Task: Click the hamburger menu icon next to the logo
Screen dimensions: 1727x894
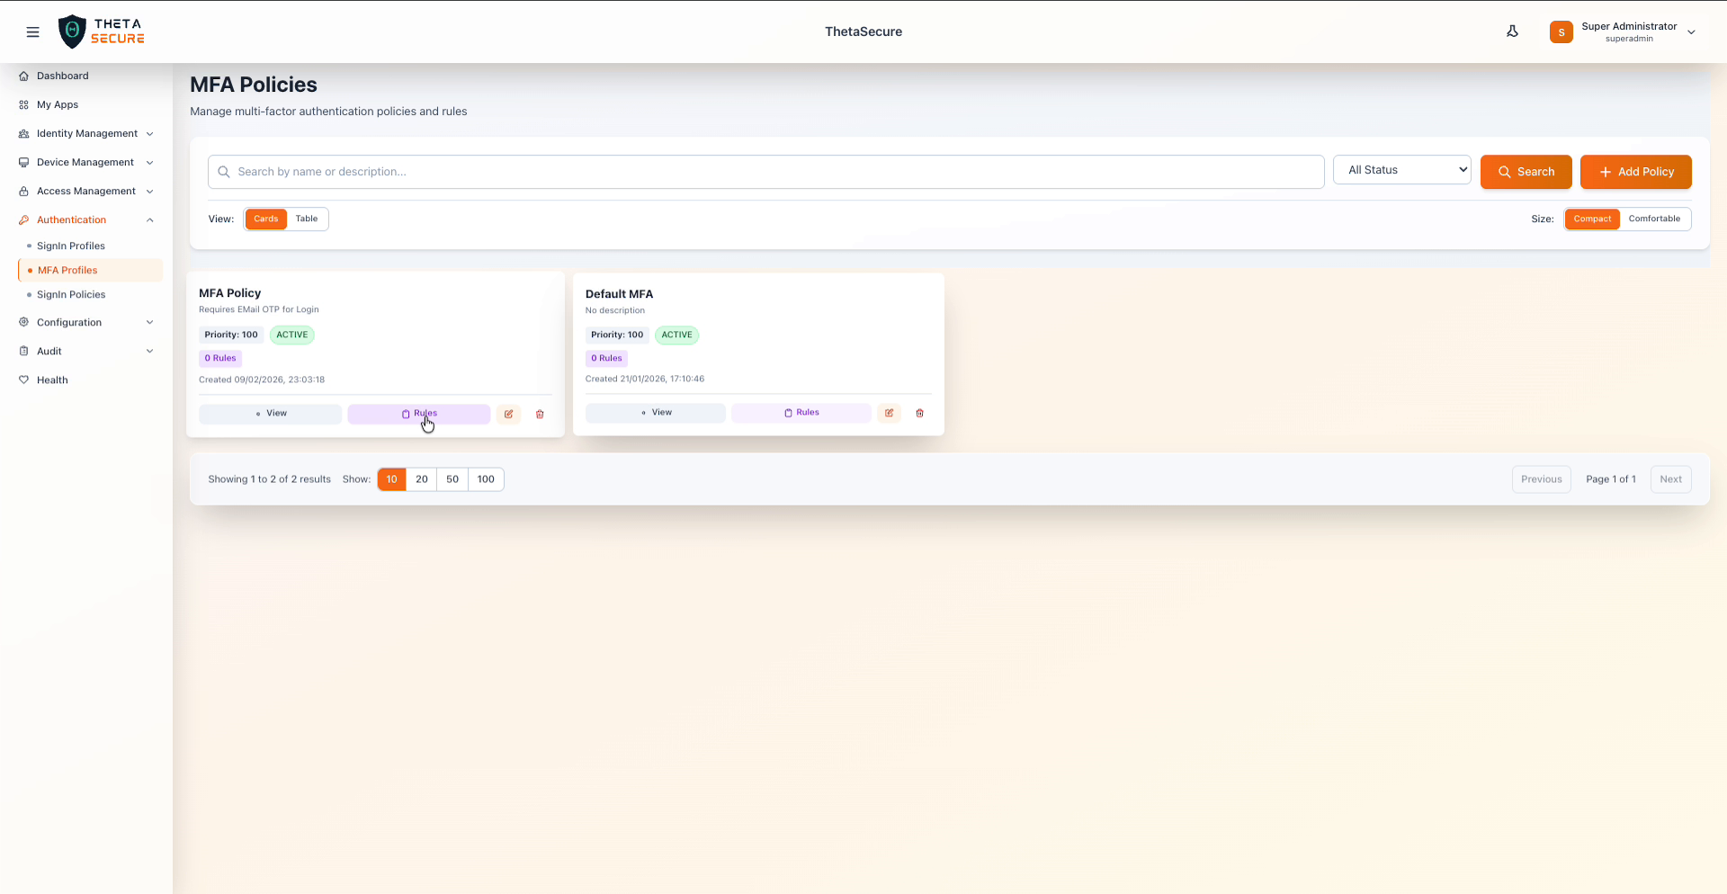Action: point(33,31)
